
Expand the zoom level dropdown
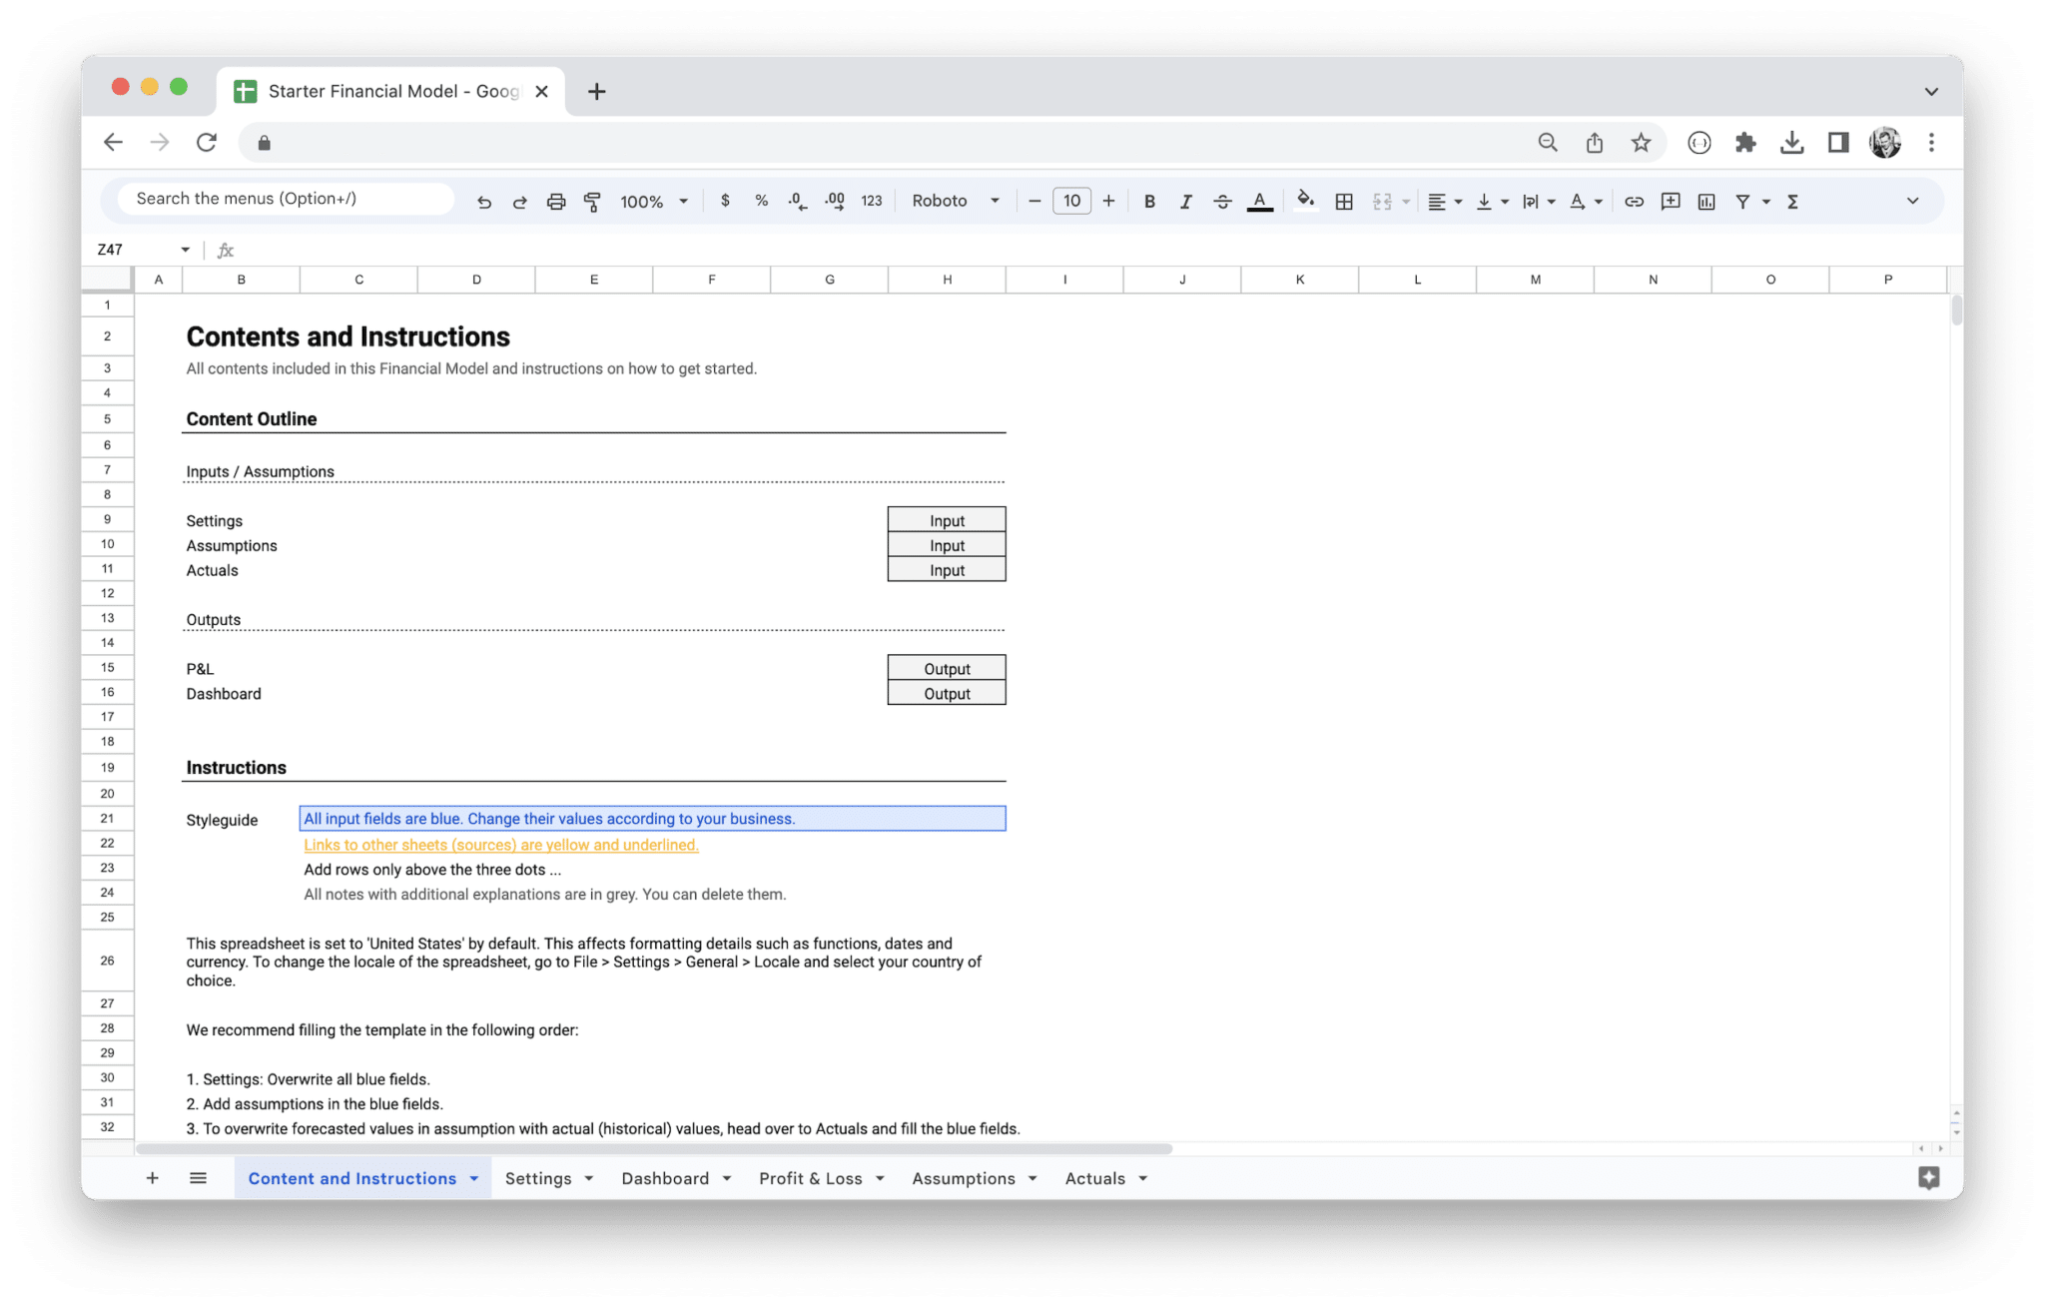(x=684, y=201)
